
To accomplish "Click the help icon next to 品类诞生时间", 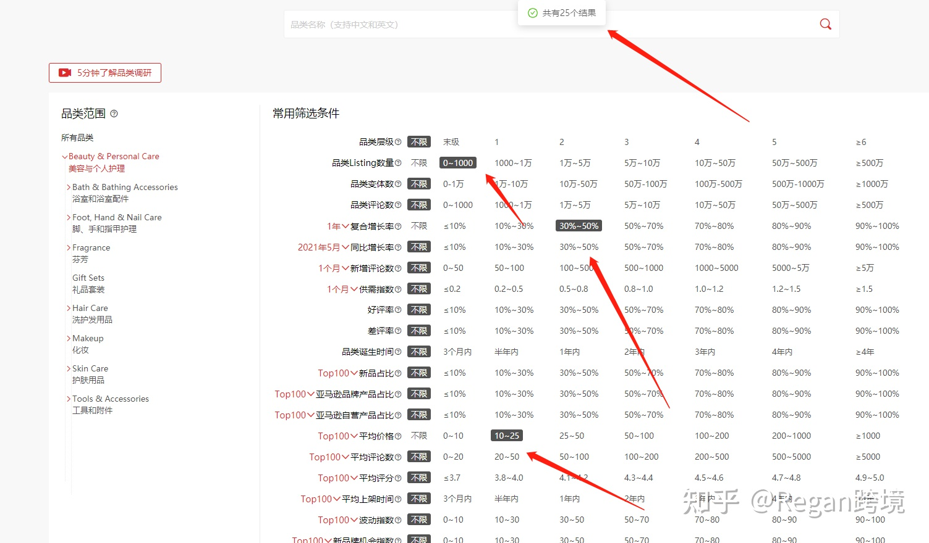I will click(399, 351).
